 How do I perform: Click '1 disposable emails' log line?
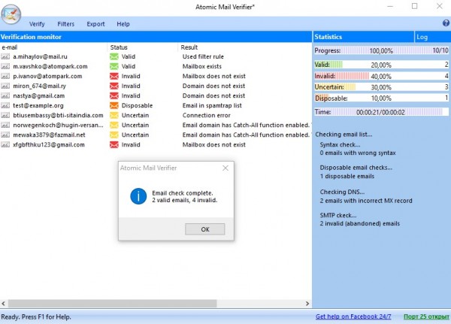pos(347,176)
